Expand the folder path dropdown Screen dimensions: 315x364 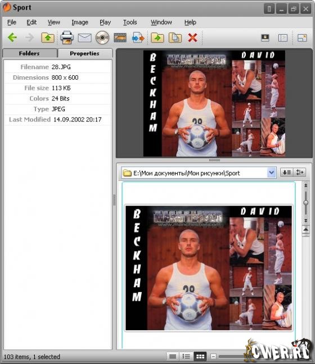271,172
